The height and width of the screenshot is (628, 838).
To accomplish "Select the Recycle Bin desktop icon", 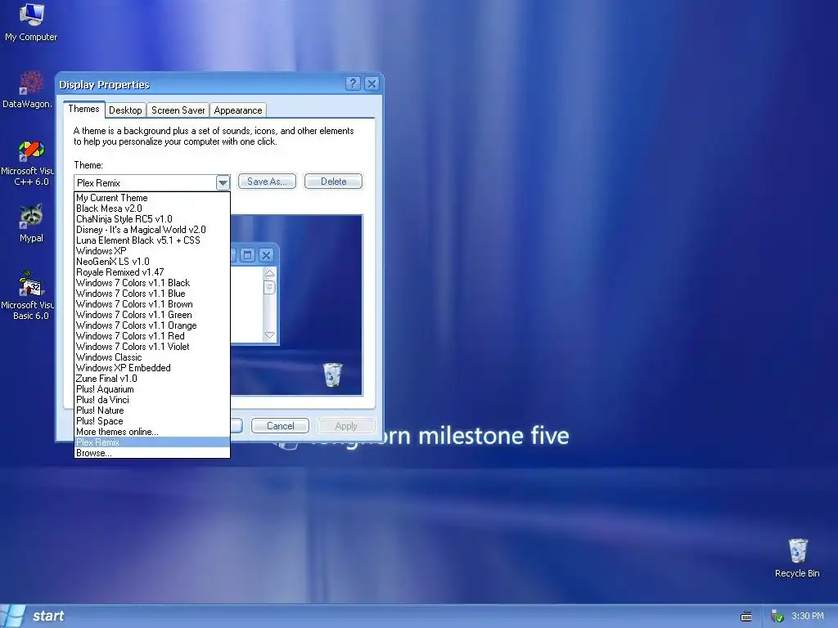I will [x=797, y=558].
